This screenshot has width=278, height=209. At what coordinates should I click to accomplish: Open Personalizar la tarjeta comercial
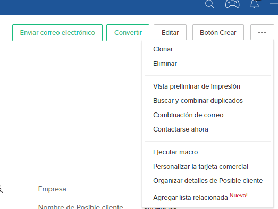point(200,167)
